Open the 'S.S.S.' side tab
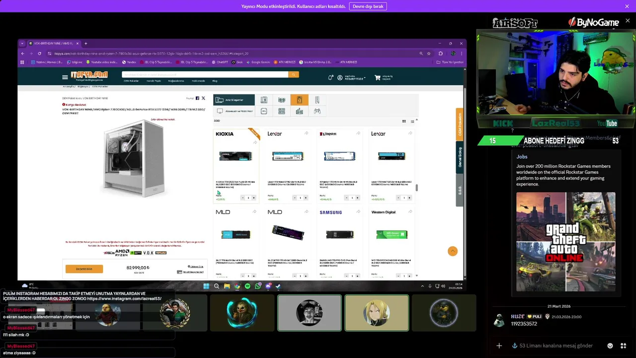This screenshot has height=358, width=636. tap(460, 190)
